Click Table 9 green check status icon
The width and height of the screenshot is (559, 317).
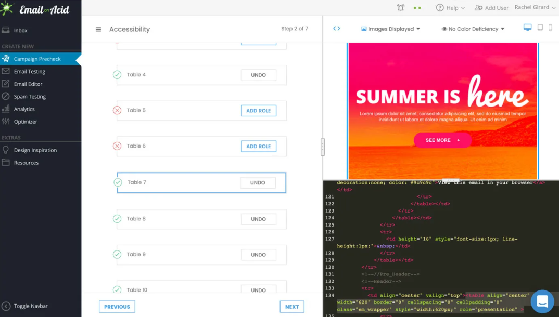pos(117,255)
